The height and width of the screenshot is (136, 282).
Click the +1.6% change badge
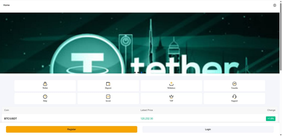click(271, 119)
